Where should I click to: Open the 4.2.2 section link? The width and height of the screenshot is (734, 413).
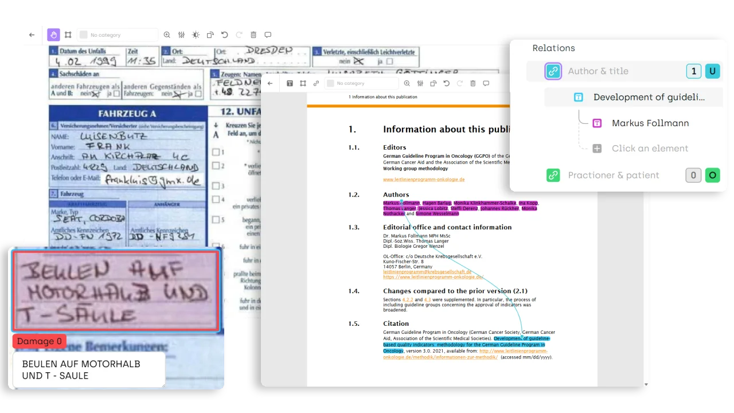(408, 299)
